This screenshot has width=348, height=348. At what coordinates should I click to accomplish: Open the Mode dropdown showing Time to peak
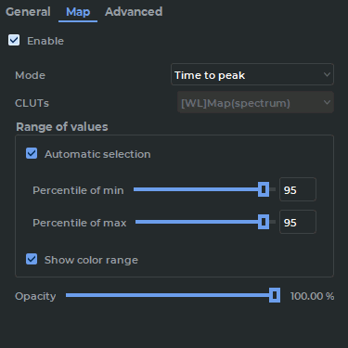coord(252,74)
